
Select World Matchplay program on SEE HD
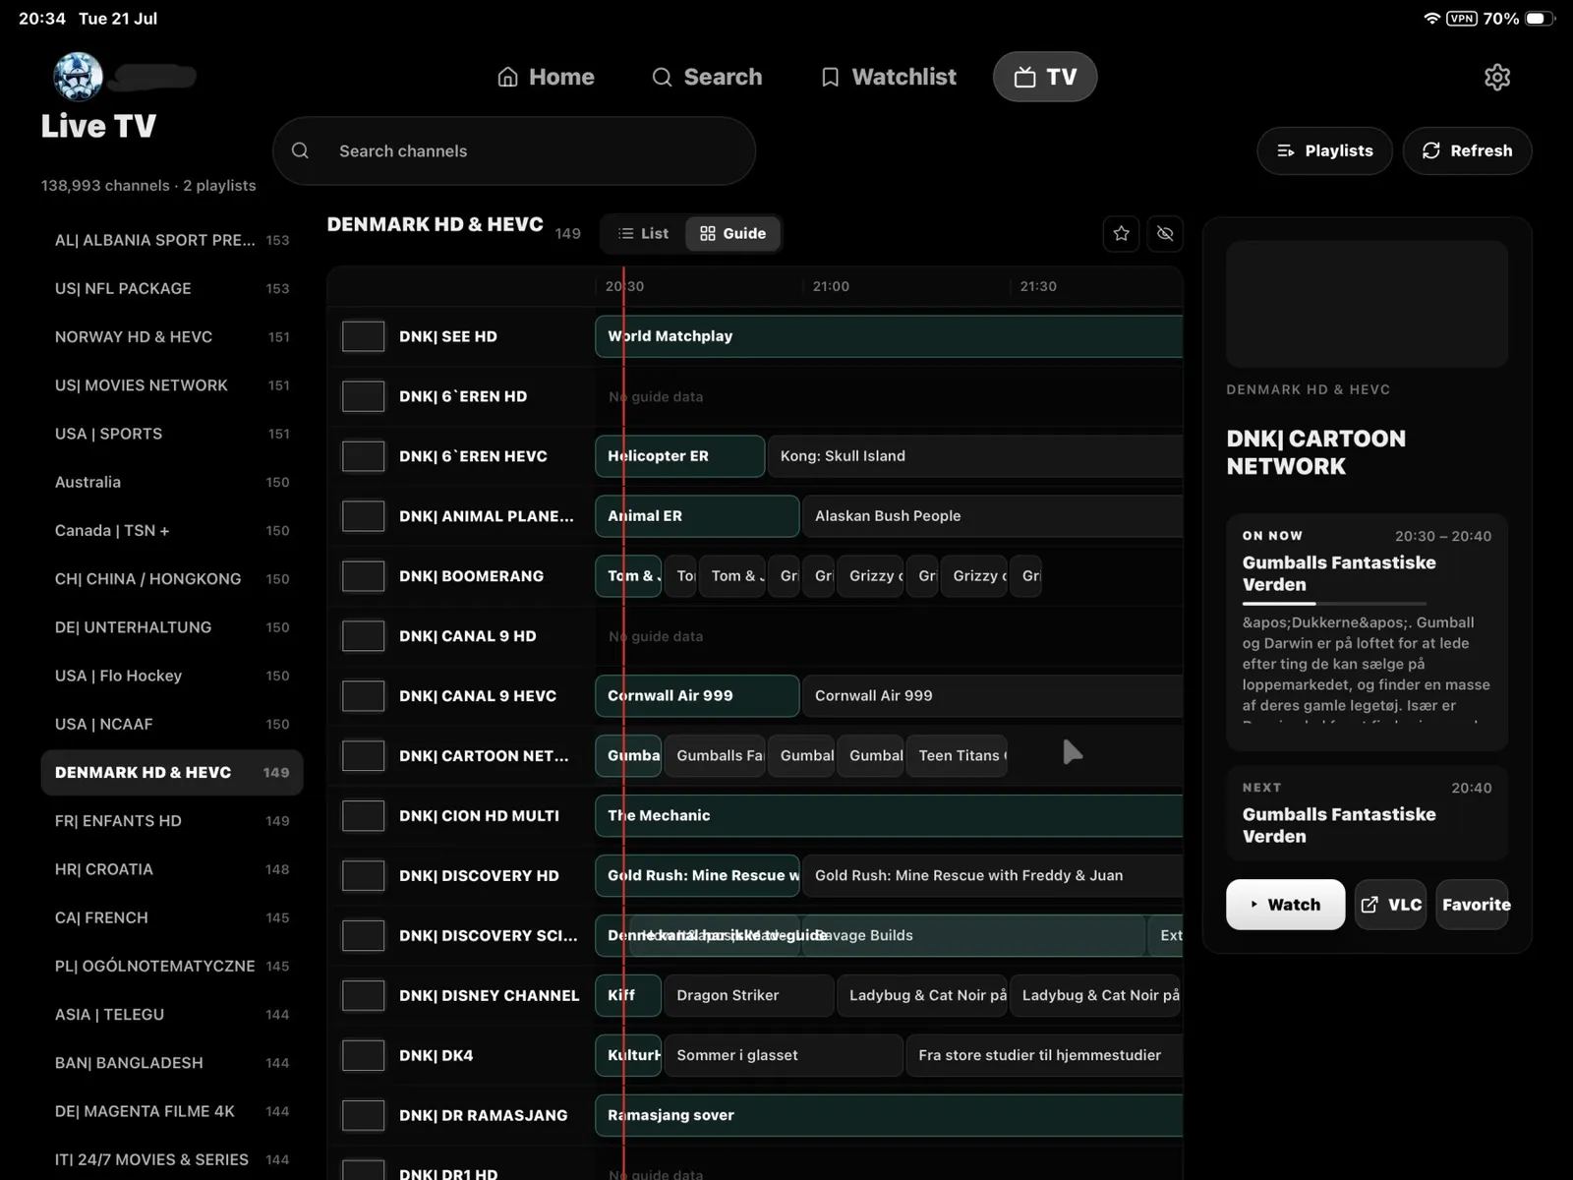[889, 336]
